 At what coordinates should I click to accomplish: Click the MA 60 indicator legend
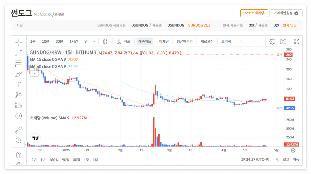coord(54,67)
